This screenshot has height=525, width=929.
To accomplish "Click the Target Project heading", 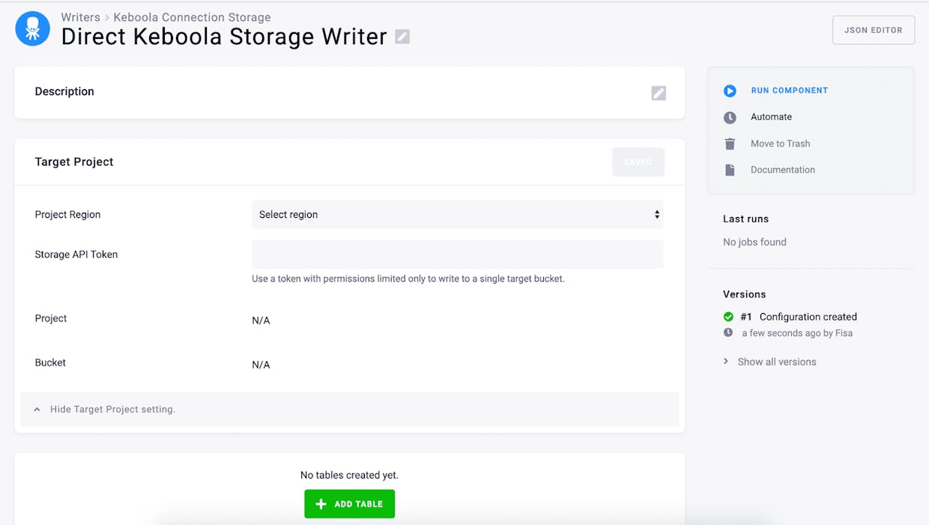I will tap(74, 162).
